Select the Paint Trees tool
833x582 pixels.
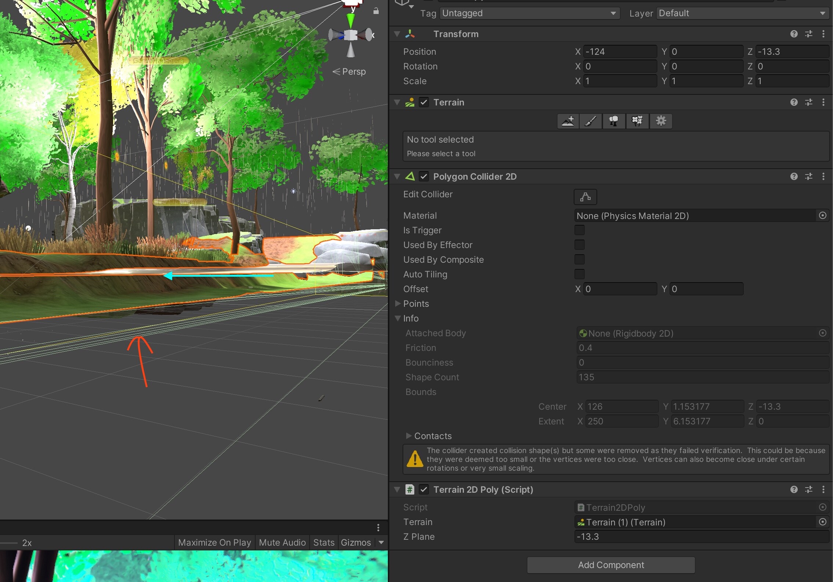[614, 121]
